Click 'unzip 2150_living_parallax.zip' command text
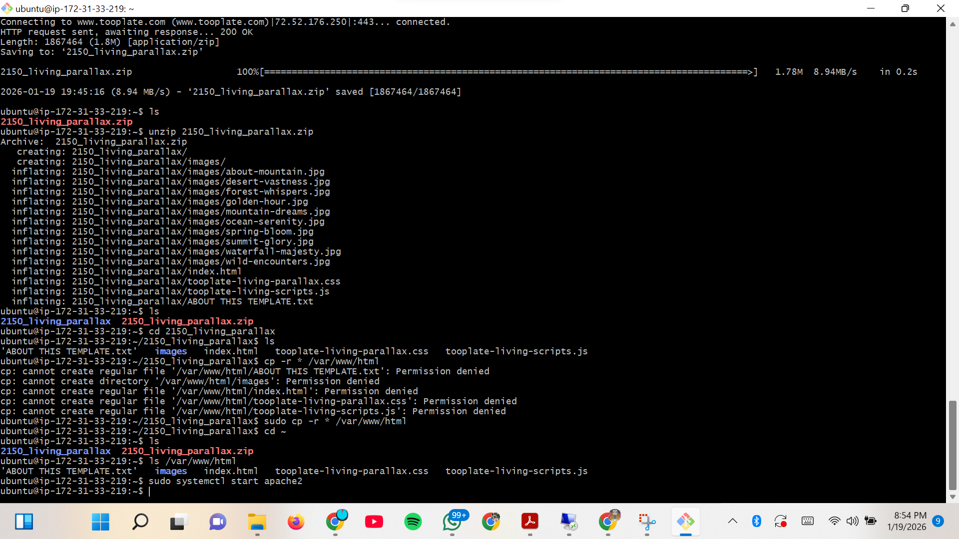This screenshot has width=959, height=539. point(231,132)
